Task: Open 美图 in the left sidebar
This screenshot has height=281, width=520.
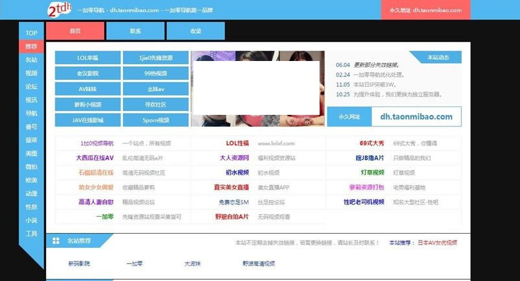Action: click(31, 153)
